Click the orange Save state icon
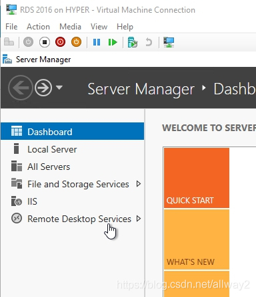 click(x=76, y=42)
